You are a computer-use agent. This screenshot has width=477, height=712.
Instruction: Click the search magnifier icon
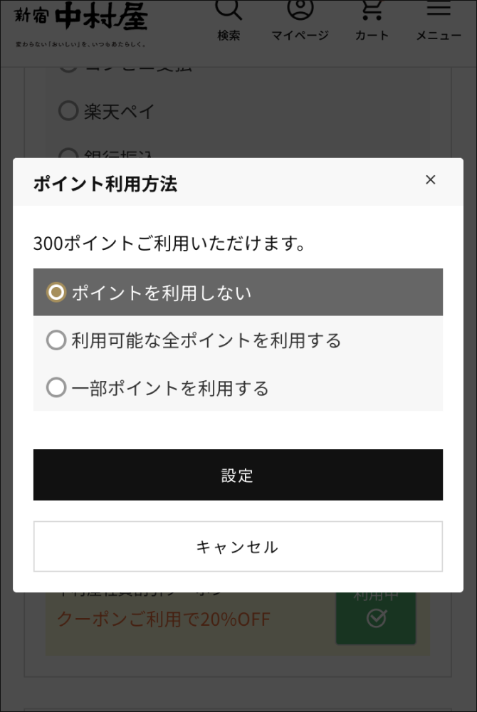coord(229,10)
